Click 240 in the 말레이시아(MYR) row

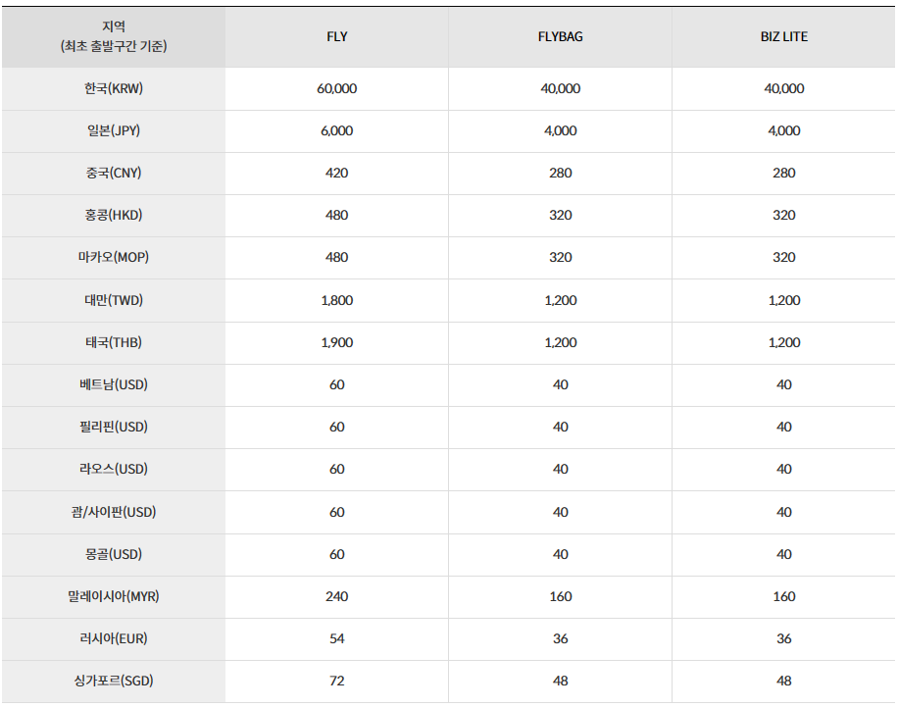pos(337,596)
